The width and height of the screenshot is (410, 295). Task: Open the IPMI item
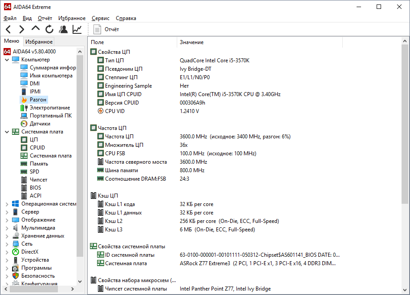pyautogui.click(x=35, y=92)
